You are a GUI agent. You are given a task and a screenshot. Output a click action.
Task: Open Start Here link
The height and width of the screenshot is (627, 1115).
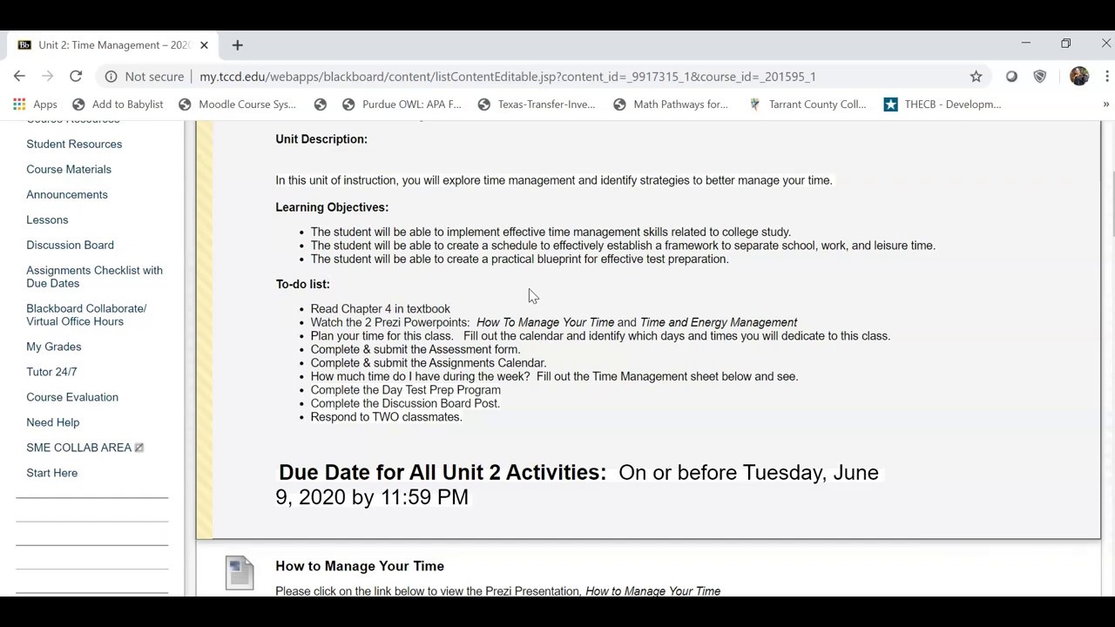pyautogui.click(x=52, y=473)
